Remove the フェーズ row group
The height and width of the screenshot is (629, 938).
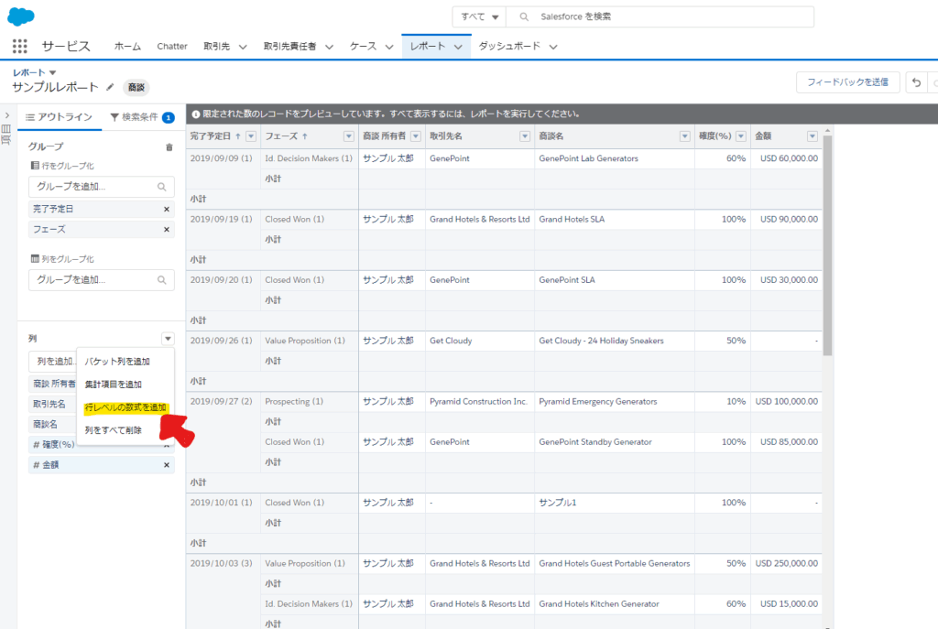click(x=167, y=230)
